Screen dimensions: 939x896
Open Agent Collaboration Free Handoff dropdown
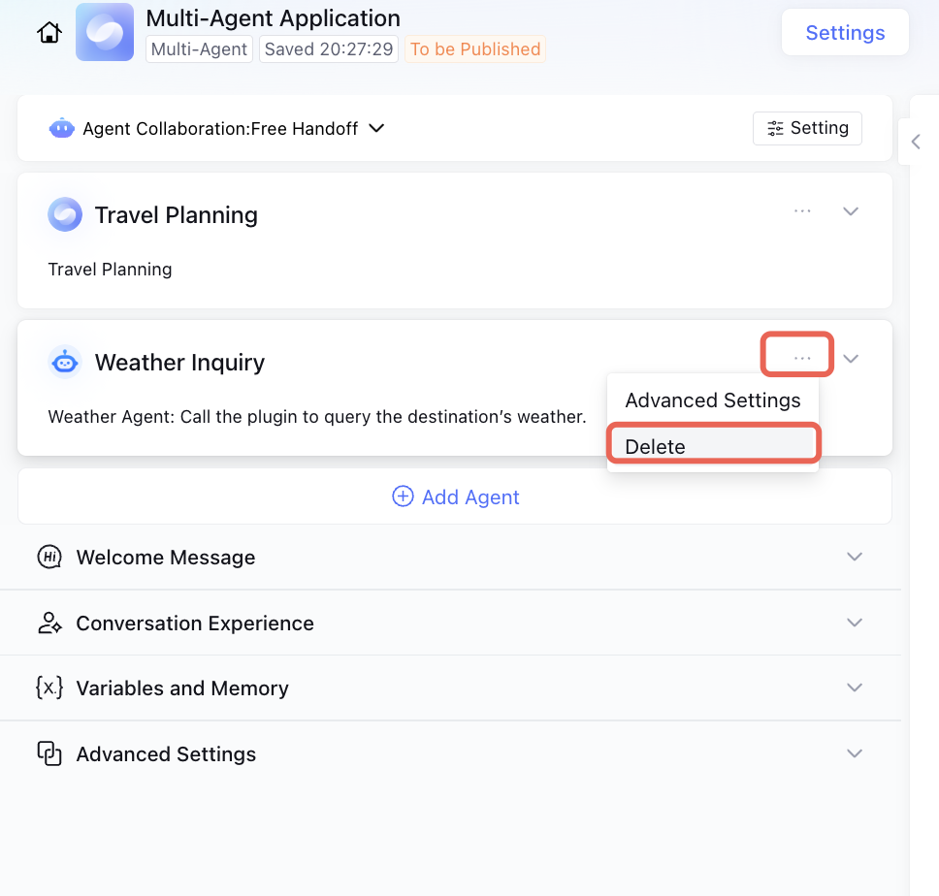pyautogui.click(x=377, y=128)
